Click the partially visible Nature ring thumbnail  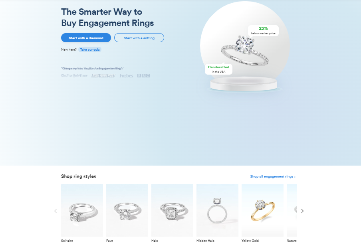click(x=292, y=210)
